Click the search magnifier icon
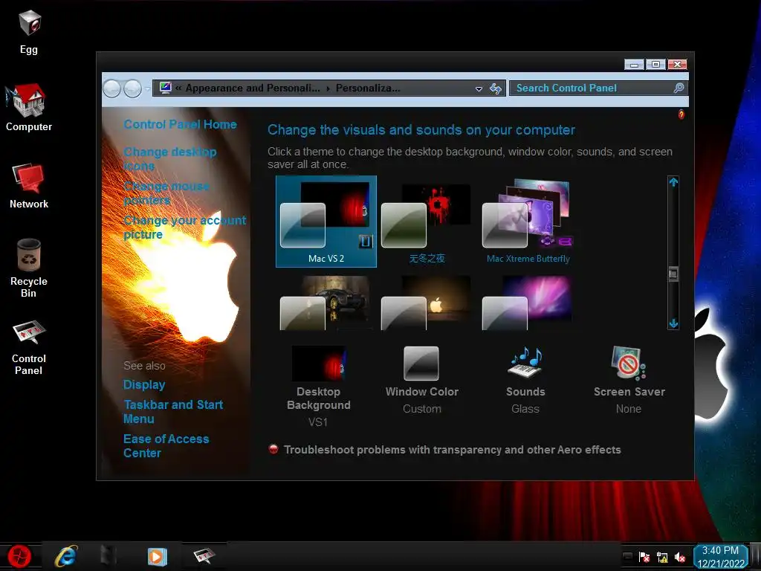Viewport: 761px width, 571px height. 679,88
